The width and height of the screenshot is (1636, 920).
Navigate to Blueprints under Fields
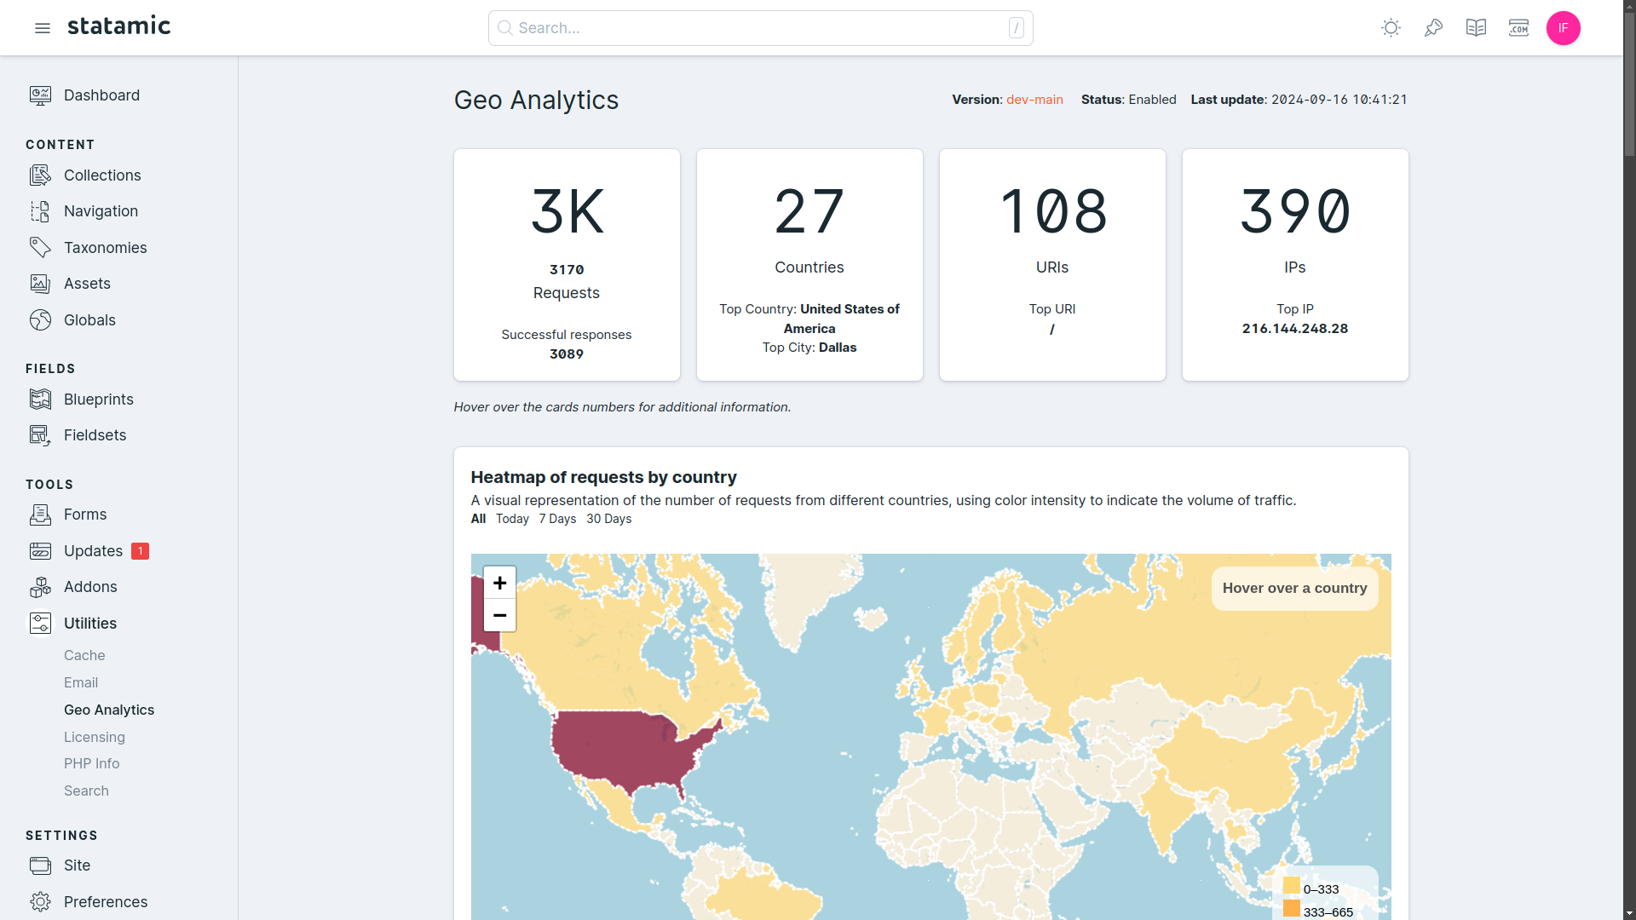point(99,399)
